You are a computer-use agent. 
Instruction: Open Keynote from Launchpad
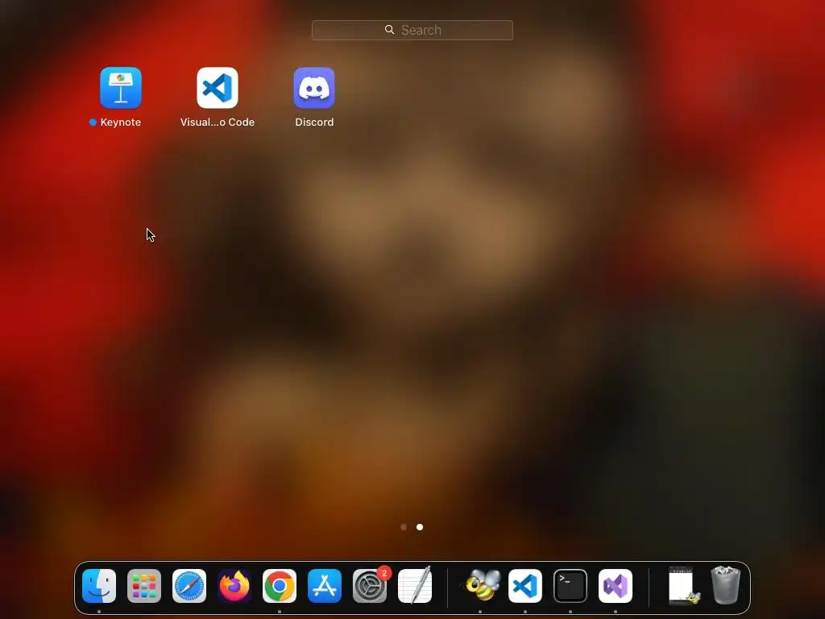(121, 87)
